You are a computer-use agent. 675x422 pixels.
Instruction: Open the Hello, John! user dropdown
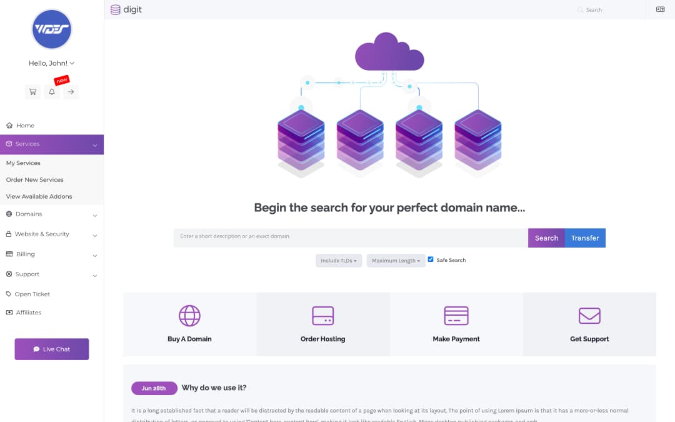[x=52, y=63]
